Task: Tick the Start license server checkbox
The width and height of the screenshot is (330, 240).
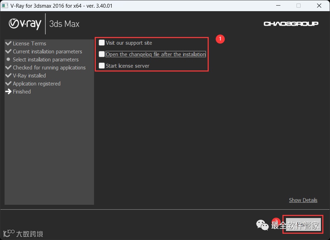Action: pos(102,66)
